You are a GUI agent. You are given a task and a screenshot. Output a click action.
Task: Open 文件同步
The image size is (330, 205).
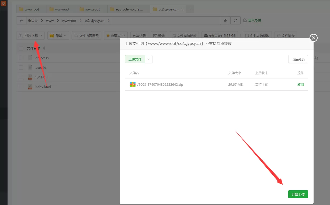pos(286,35)
